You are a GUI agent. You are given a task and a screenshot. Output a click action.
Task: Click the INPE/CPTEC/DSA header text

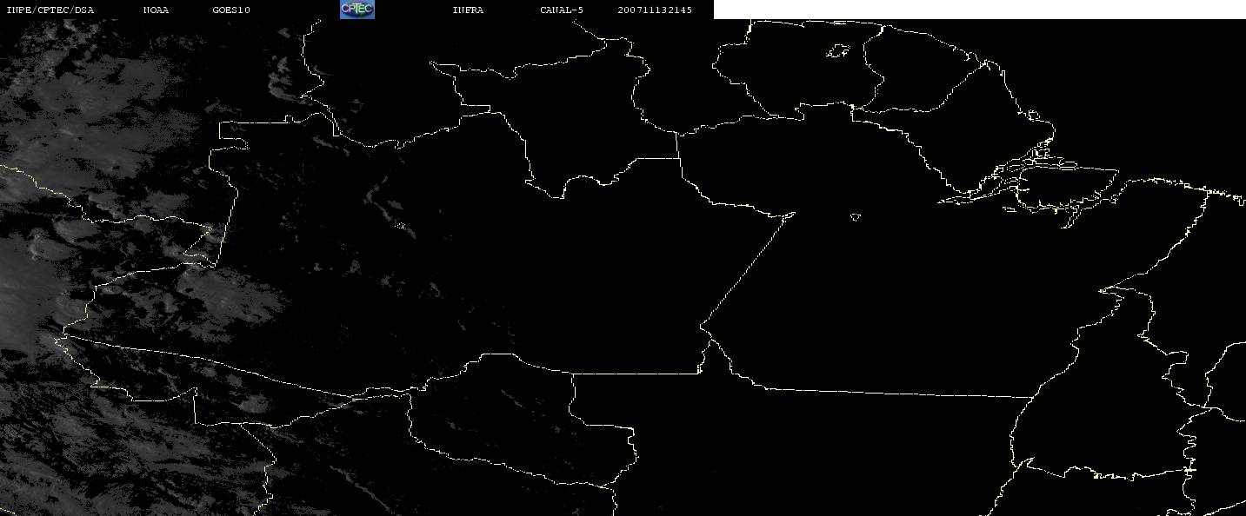[x=50, y=10]
